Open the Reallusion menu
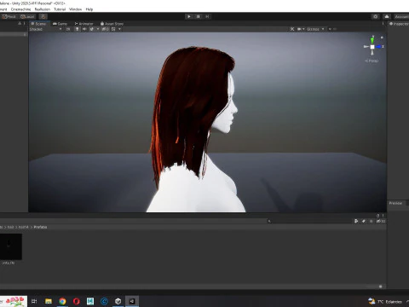 [x=43, y=9]
